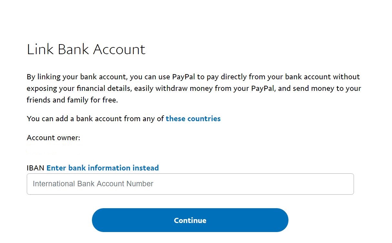Click the blurred account owner name
The width and height of the screenshot is (392, 243).
(x=54, y=149)
